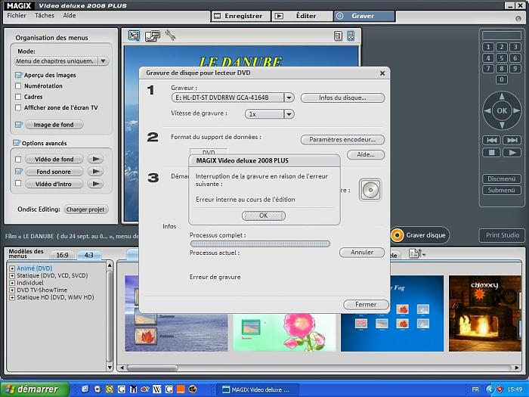Preview the Vidéo de fond with its play arrow

(x=95, y=159)
